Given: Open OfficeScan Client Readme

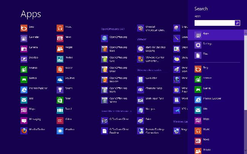Looking at the screenshot, I should pos(104,131).
